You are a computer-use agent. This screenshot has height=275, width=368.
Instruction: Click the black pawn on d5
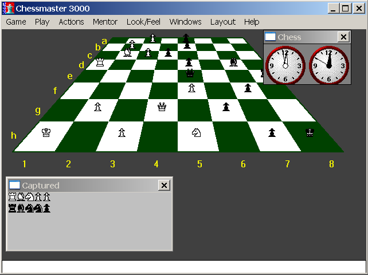tap(189, 62)
